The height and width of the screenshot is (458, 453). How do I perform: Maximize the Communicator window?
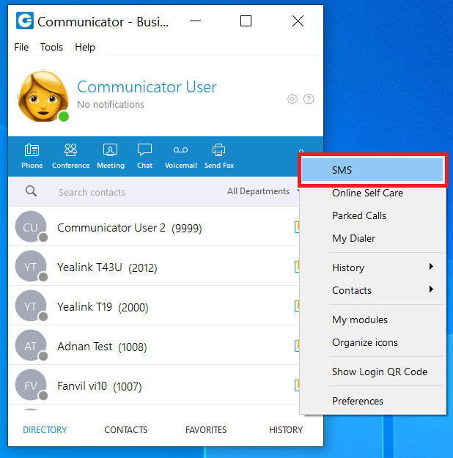pyautogui.click(x=246, y=21)
